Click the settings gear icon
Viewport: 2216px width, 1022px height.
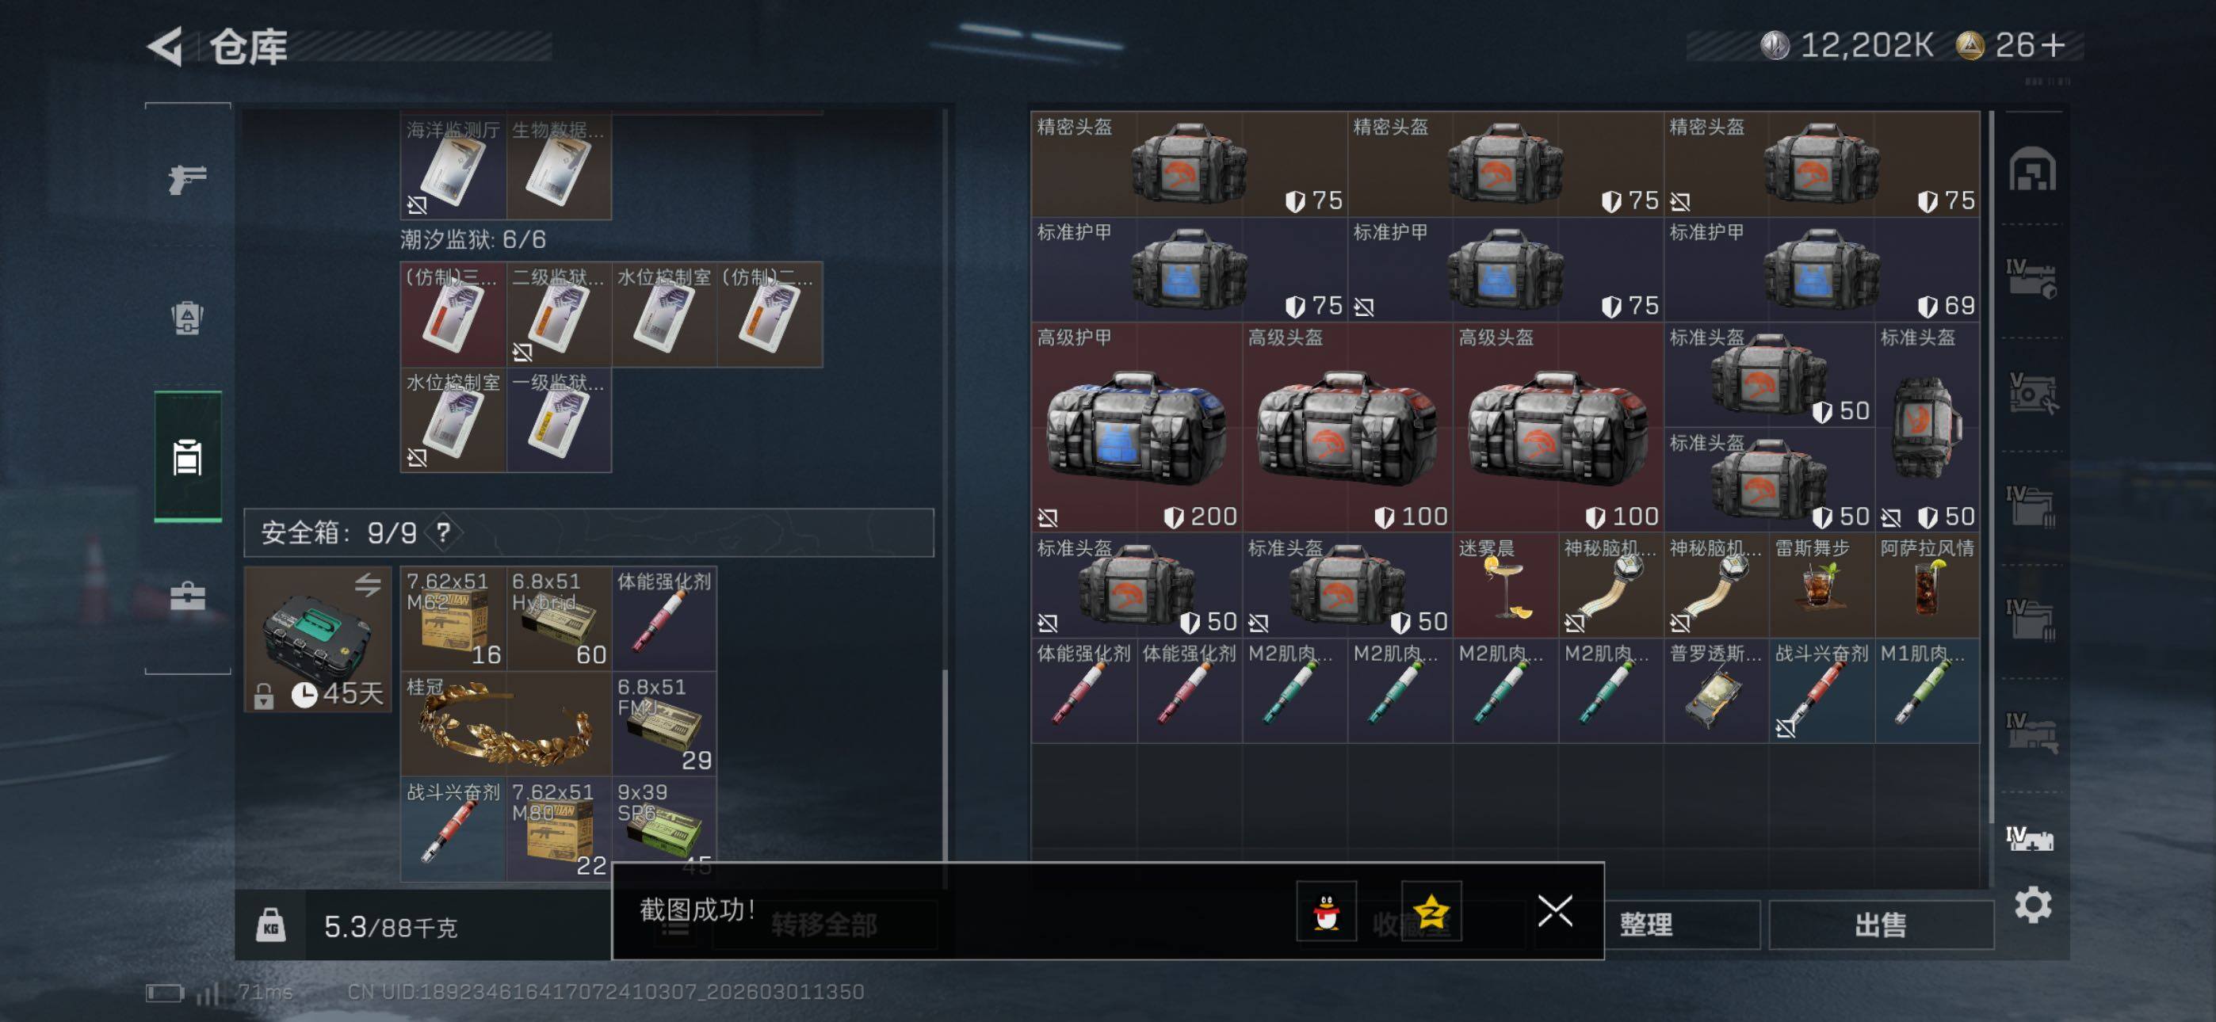point(2033,904)
